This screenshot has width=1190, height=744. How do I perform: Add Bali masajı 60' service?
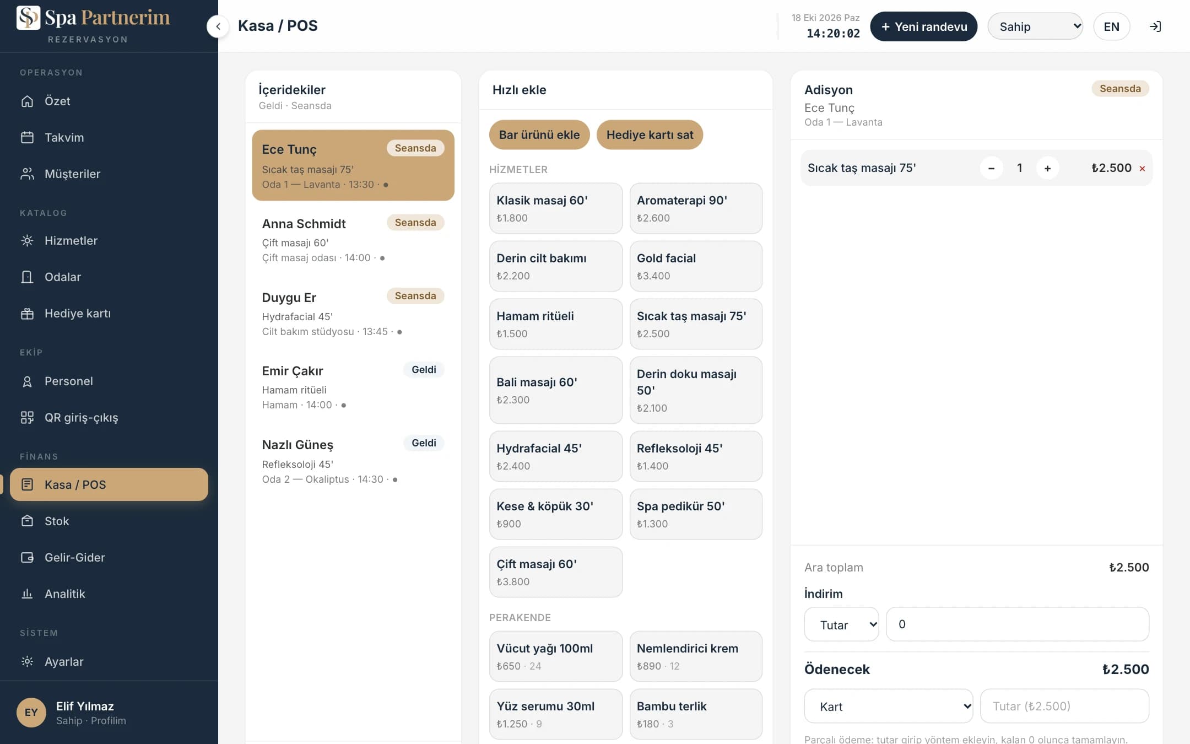tap(556, 390)
